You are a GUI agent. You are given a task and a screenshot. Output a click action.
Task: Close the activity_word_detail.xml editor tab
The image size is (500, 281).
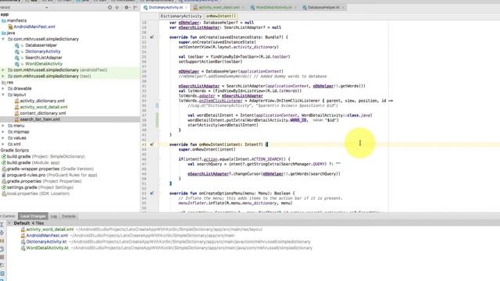pyautogui.click(x=243, y=7)
